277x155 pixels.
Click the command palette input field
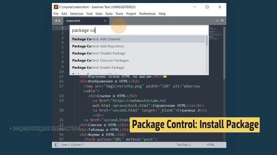coord(139,31)
